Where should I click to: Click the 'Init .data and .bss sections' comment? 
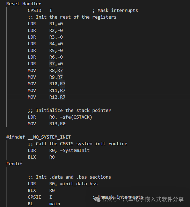70,177
